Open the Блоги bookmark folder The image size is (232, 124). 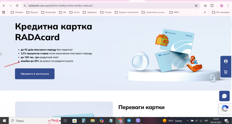point(74,12)
